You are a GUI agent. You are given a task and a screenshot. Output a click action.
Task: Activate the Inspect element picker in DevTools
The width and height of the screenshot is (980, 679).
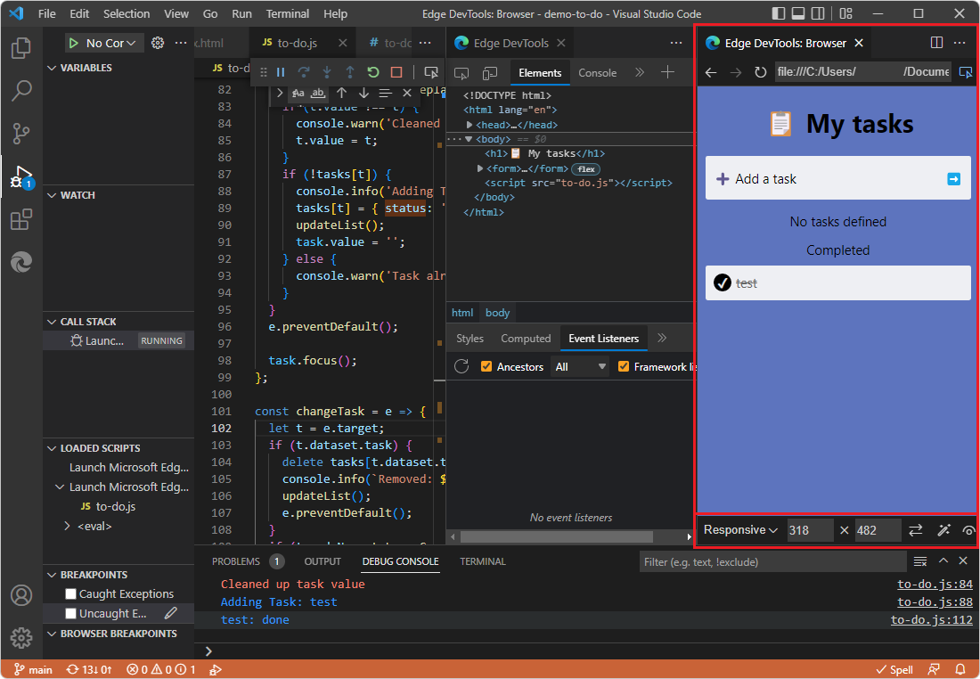click(x=461, y=73)
